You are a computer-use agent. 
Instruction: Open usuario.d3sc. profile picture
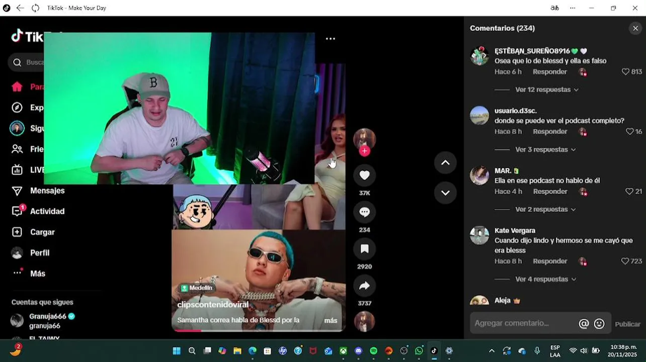click(479, 116)
